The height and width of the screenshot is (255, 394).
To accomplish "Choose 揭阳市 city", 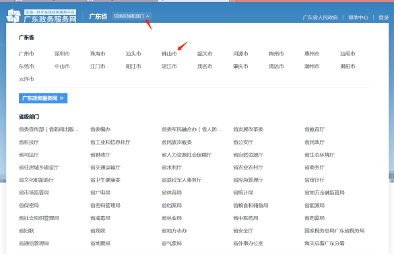I will tap(348, 66).
